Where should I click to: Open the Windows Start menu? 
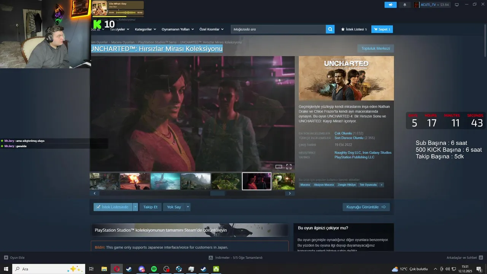pyautogui.click(x=6, y=269)
